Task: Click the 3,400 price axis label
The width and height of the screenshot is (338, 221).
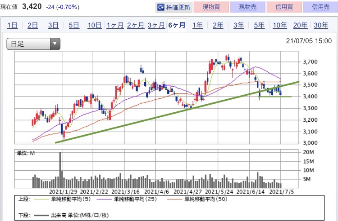Action: coord(310,97)
